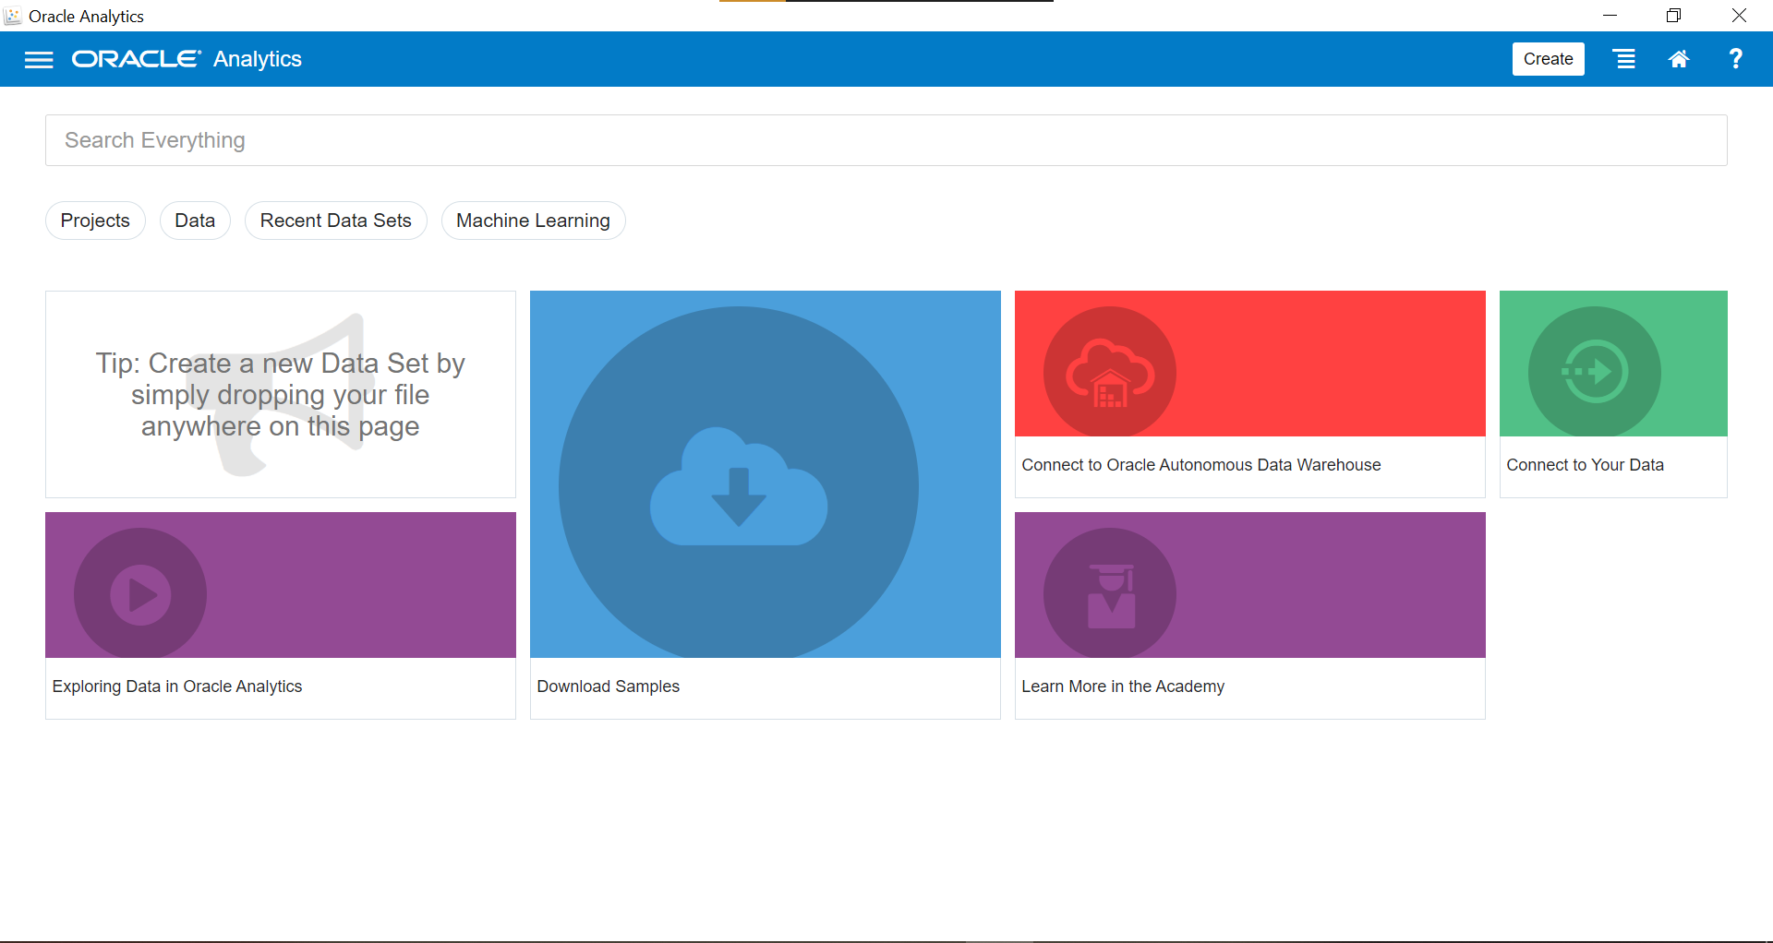Click the cloud download icon
Viewport: 1773px width, 943px height.
click(x=739, y=486)
